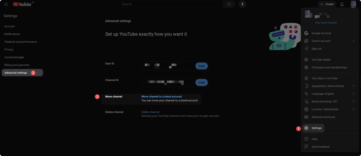
Task: Select Advanced settings in sidebar
Action: click(x=22, y=73)
